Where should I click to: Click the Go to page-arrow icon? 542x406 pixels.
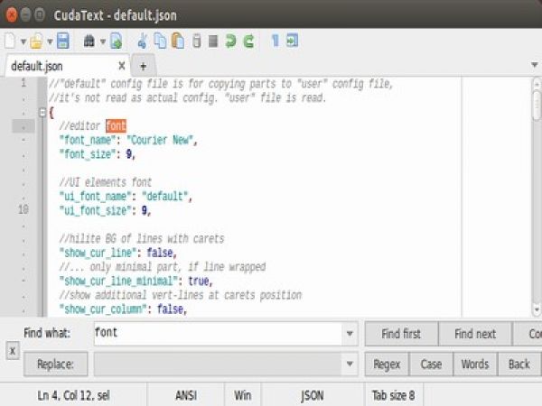coord(117,41)
